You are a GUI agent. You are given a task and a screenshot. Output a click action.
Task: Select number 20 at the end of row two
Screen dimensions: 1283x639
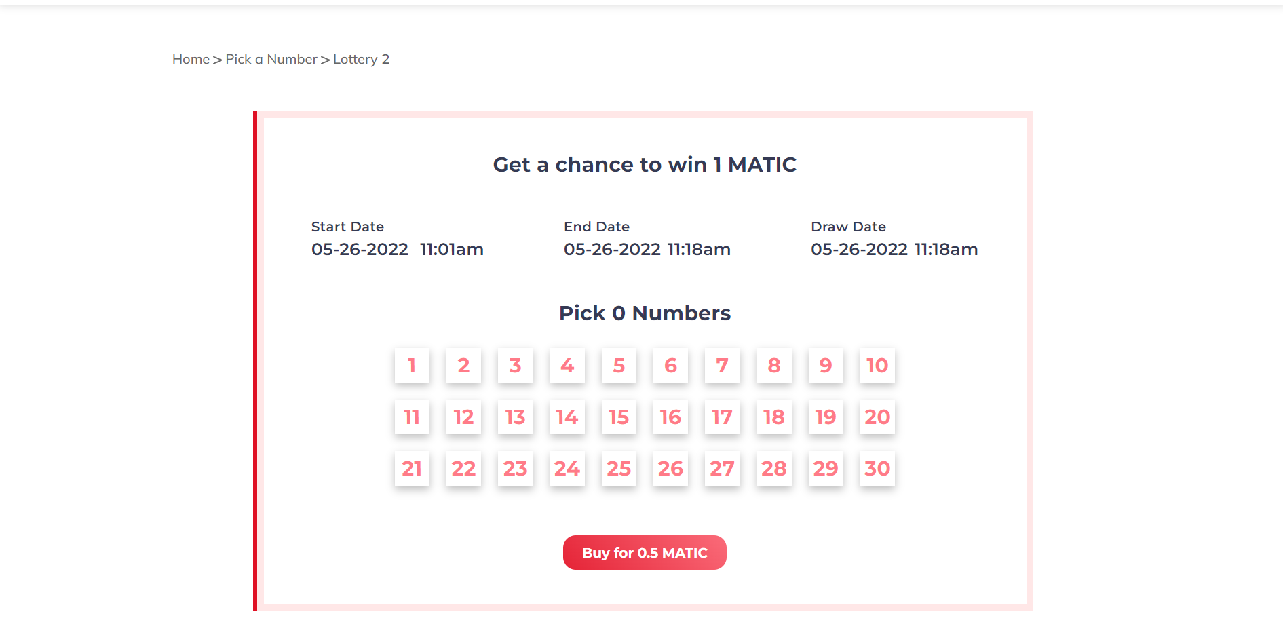(x=877, y=417)
